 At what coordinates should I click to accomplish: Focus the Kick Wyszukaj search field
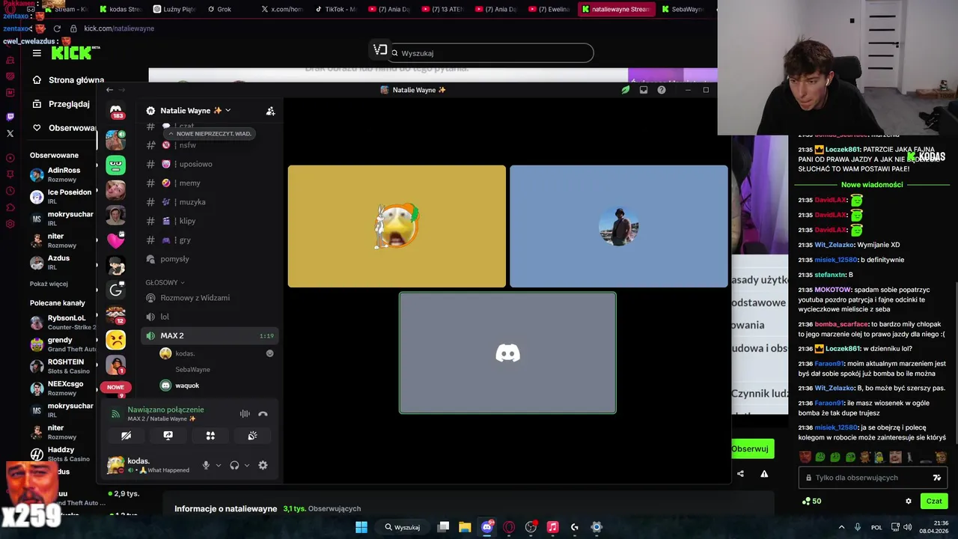click(492, 53)
